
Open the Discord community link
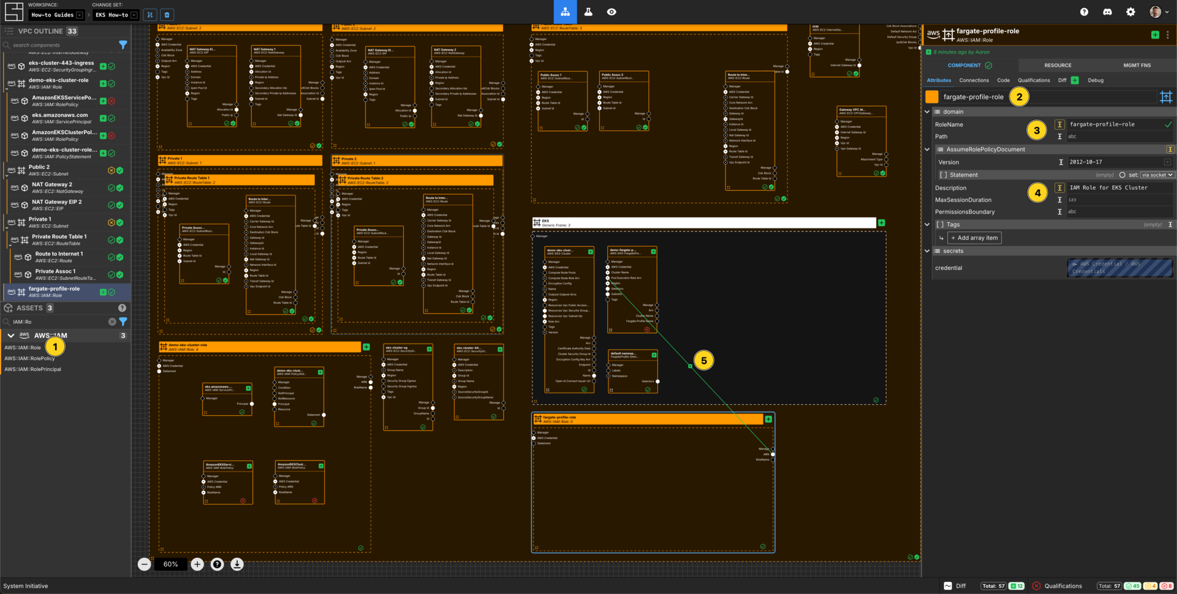pyautogui.click(x=1107, y=12)
